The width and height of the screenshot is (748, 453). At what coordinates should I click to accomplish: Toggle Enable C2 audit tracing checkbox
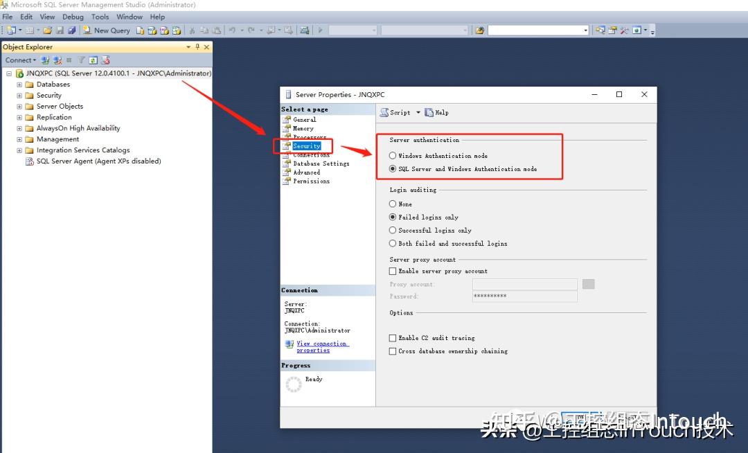click(393, 337)
